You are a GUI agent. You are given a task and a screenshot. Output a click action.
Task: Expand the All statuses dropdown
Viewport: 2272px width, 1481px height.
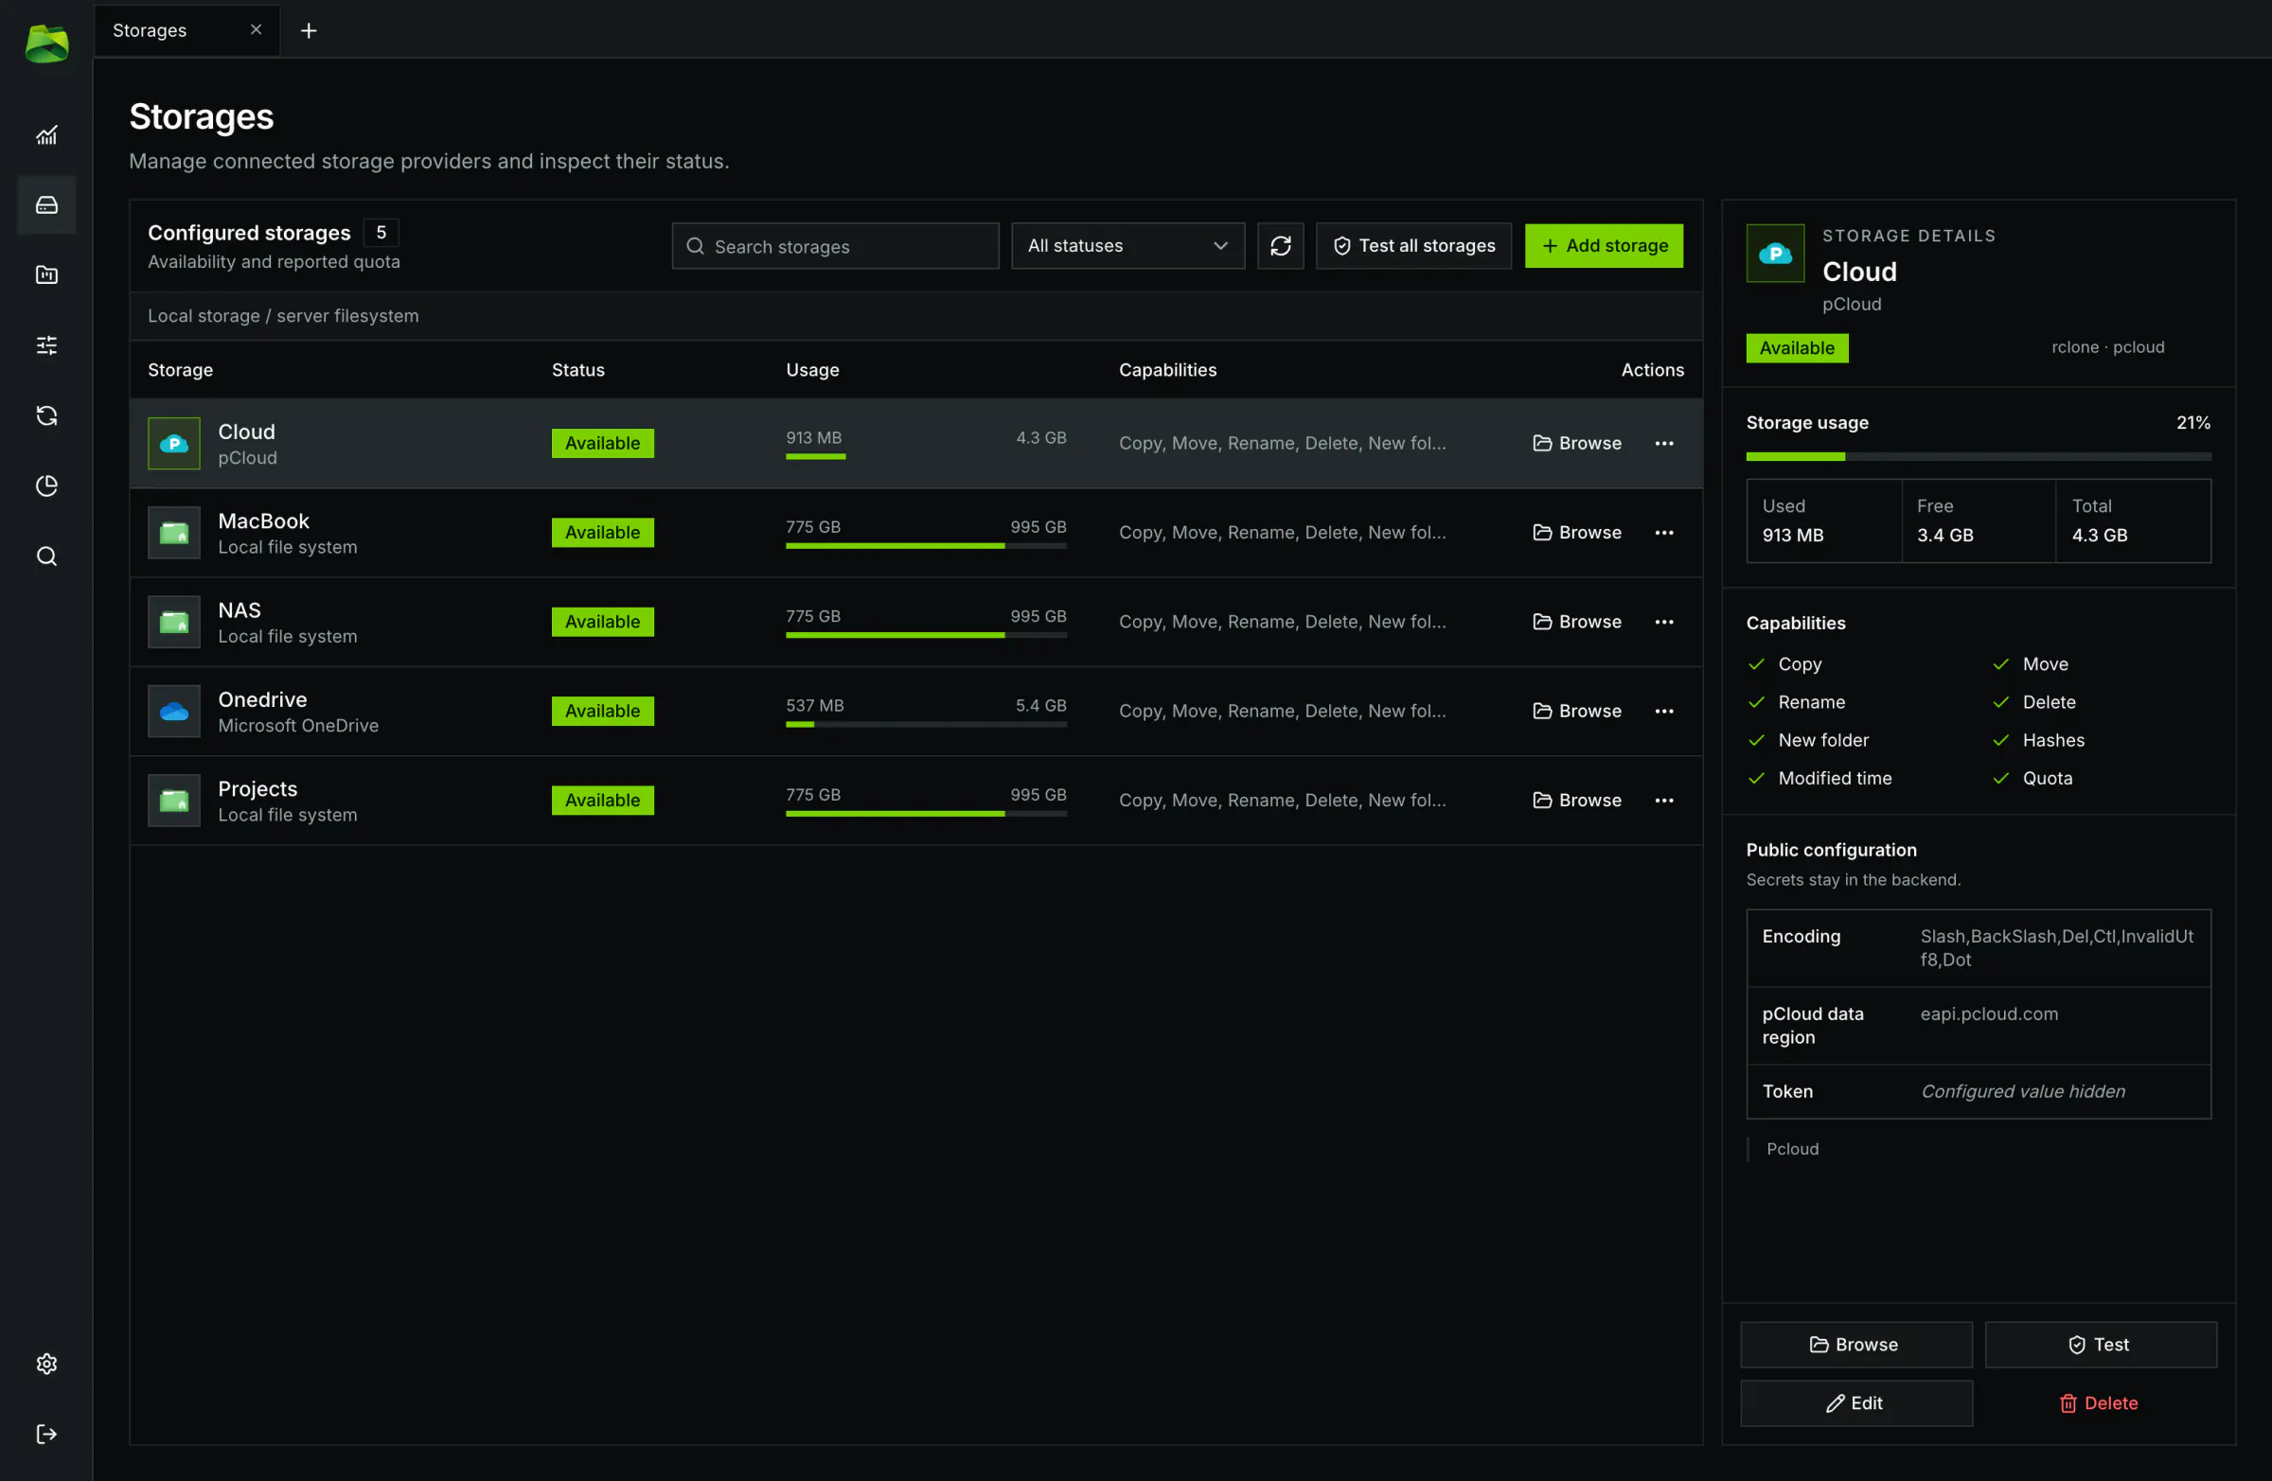pyautogui.click(x=1127, y=245)
